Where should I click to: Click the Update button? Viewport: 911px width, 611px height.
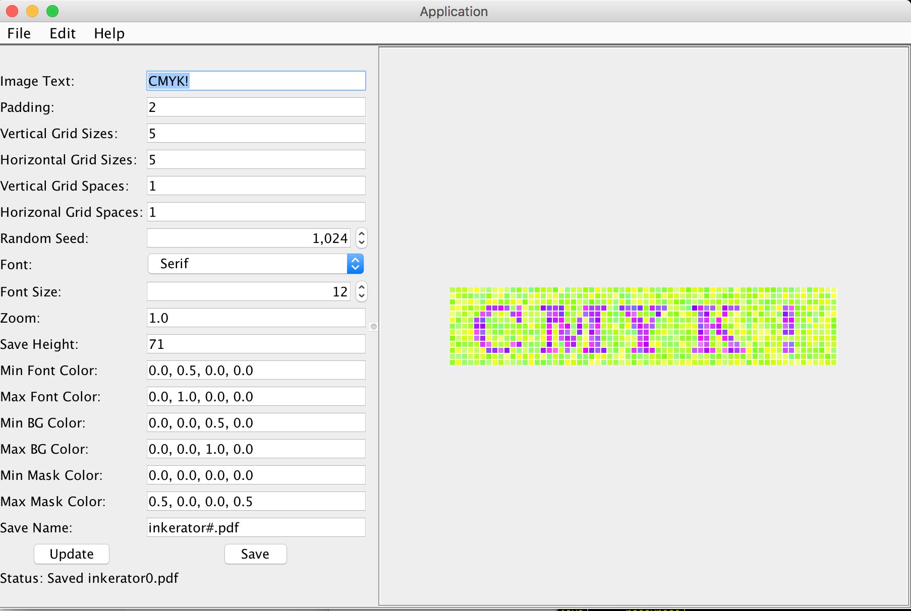(72, 554)
